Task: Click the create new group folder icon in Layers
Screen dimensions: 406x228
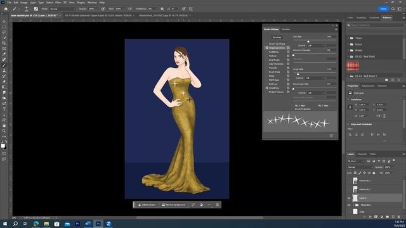Action: pyautogui.click(x=388, y=217)
